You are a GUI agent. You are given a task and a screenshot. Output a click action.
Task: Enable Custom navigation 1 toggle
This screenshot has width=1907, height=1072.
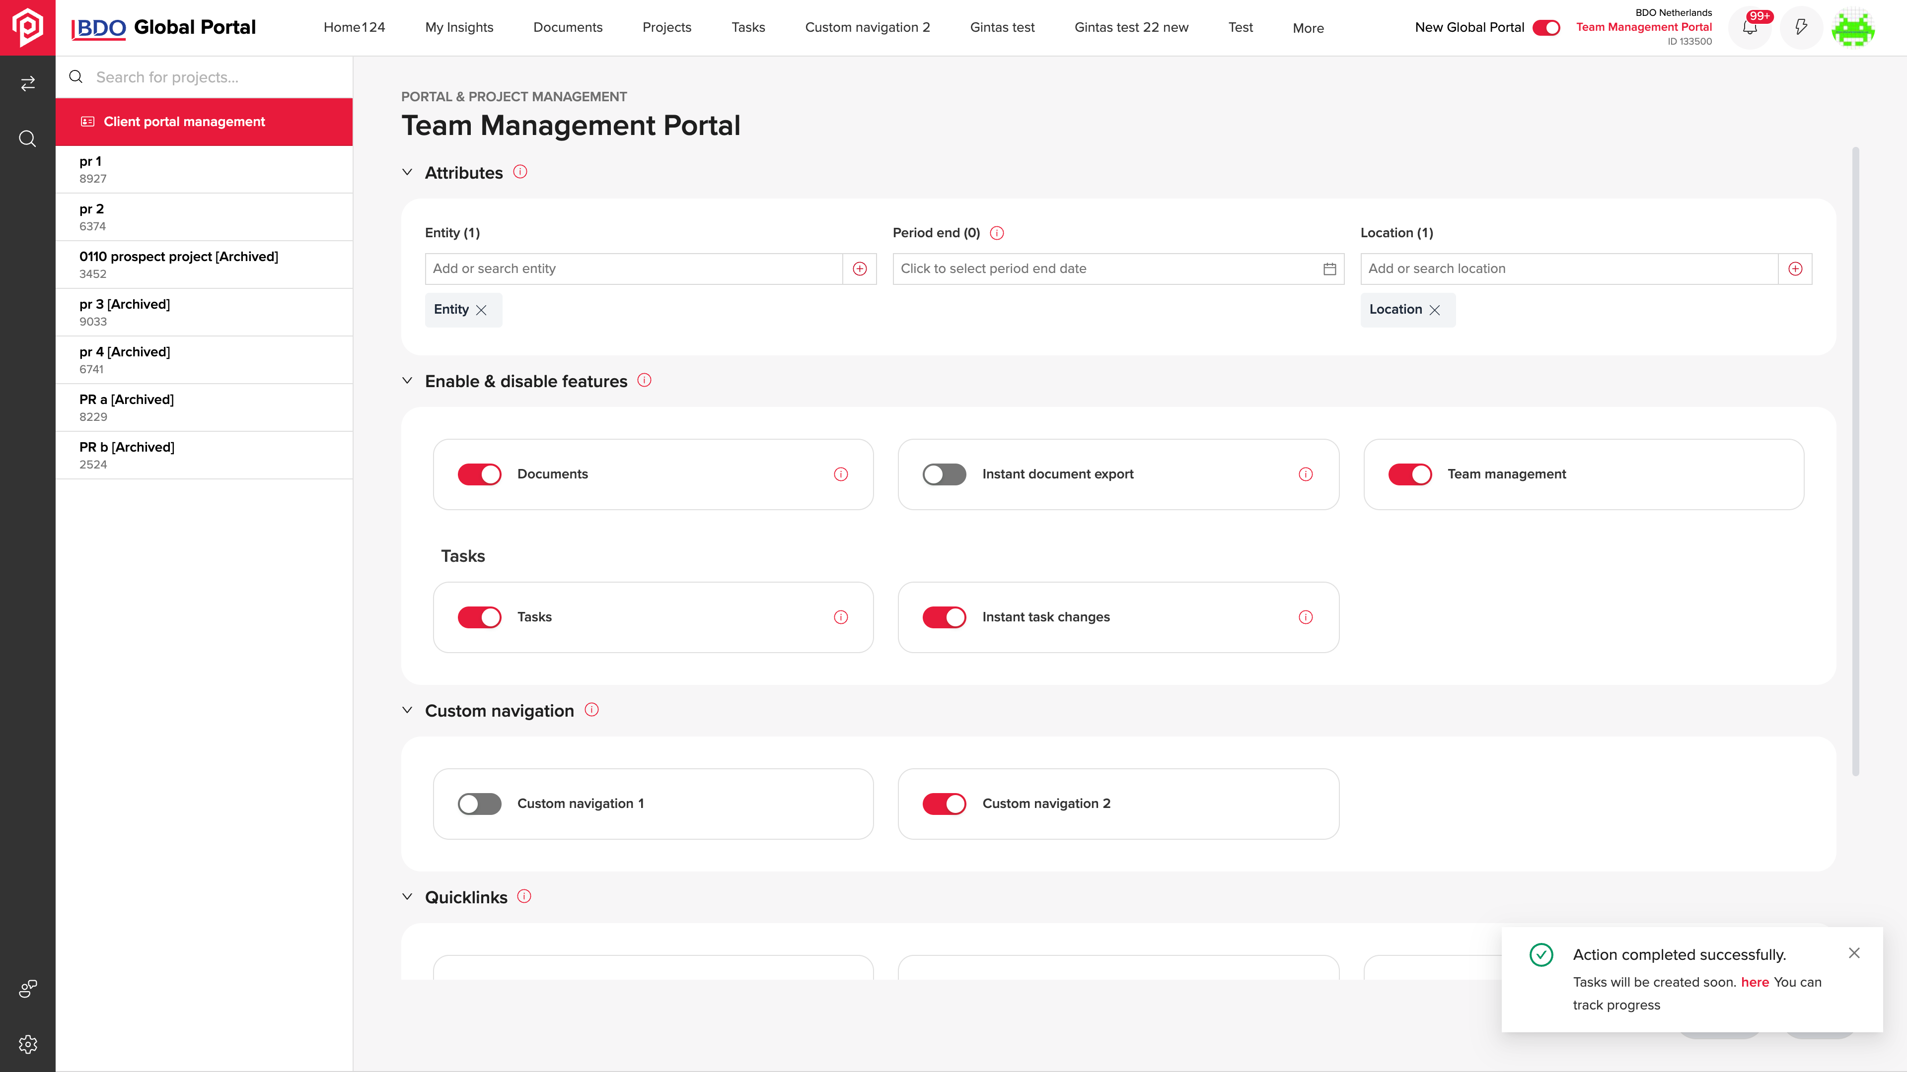click(480, 804)
